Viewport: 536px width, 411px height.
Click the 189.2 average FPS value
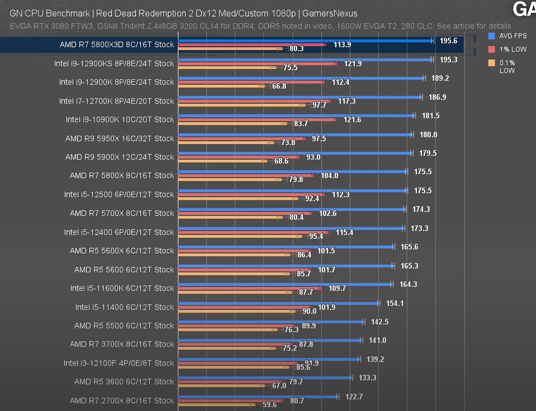[440, 78]
